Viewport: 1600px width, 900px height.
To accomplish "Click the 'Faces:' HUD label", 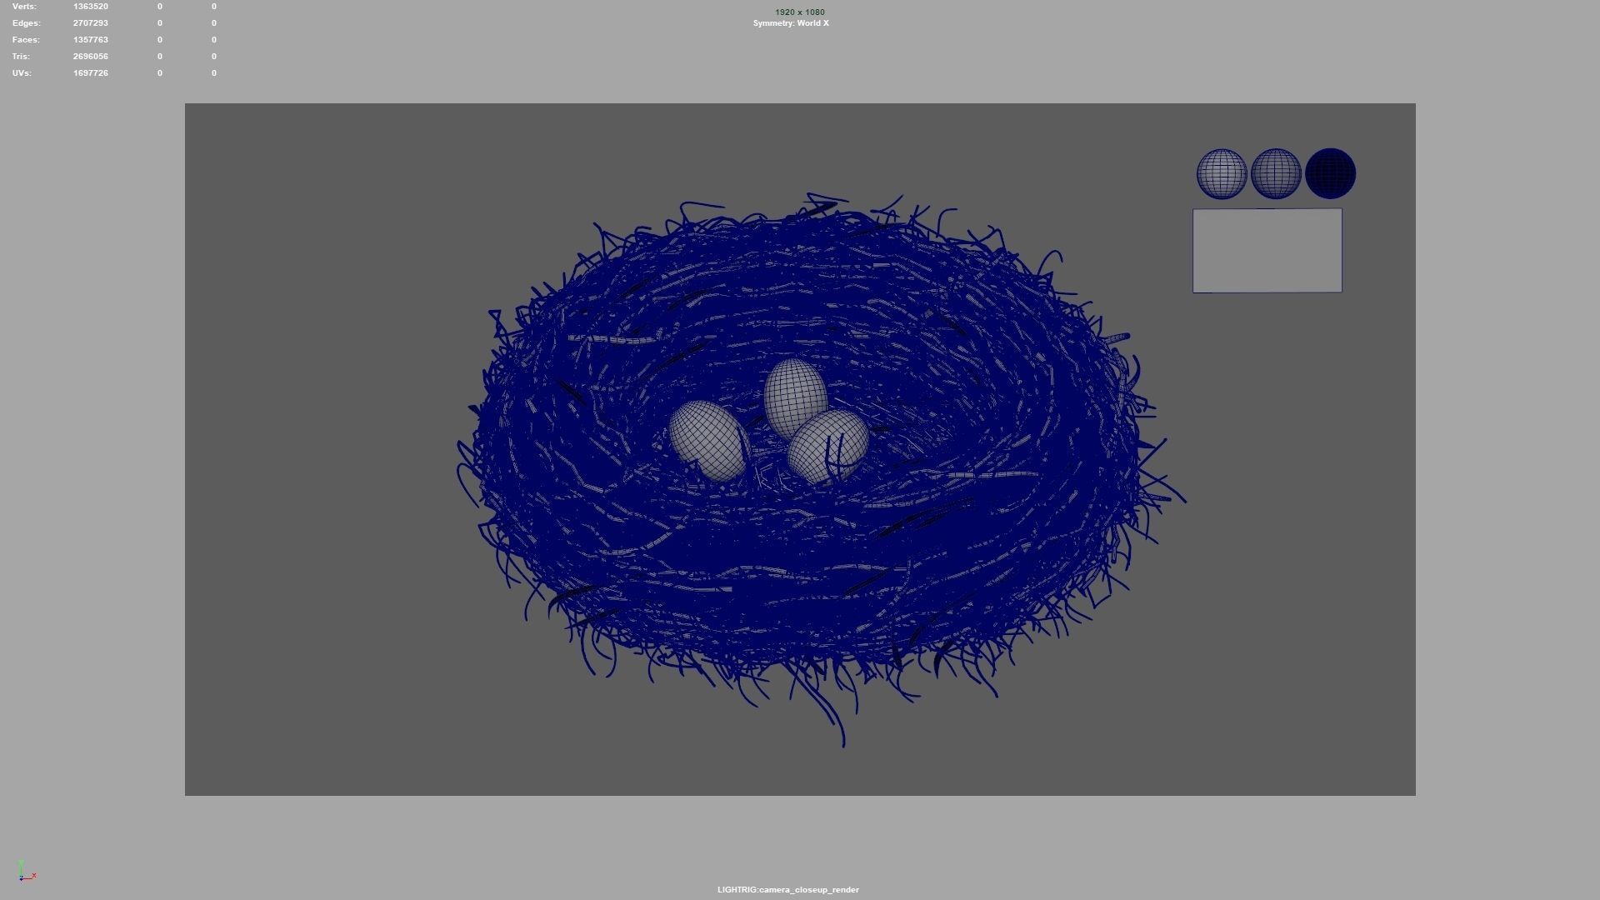I will pyautogui.click(x=26, y=40).
